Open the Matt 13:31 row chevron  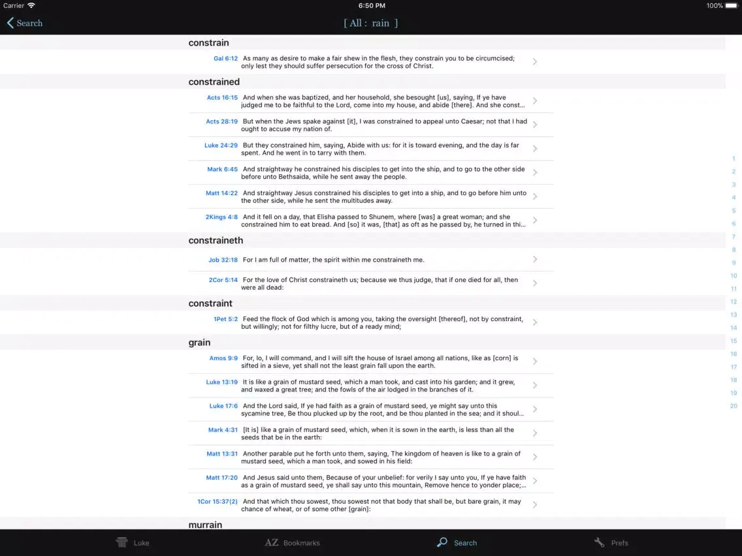point(535,457)
